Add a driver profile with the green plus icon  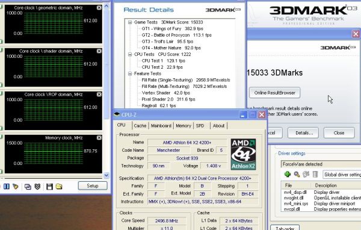pos(288,174)
